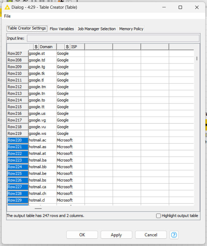207x246 pixels.
Task: Select the Table Creator Settings tab
Action: [x=27, y=28]
